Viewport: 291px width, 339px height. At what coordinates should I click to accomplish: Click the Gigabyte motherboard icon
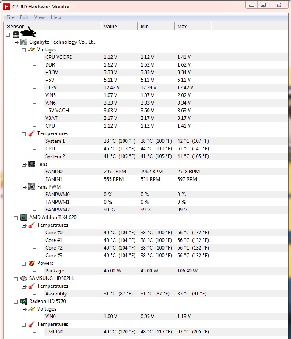click(x=24, y=42)
